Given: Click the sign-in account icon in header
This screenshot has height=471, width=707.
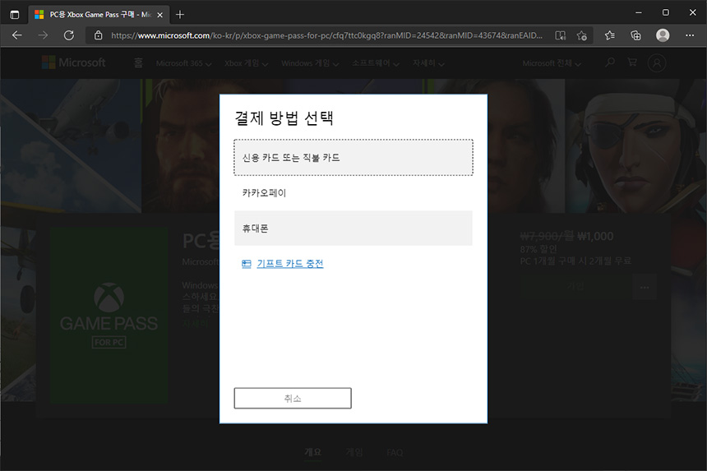Looking at the screenshot, I should 657,63.
